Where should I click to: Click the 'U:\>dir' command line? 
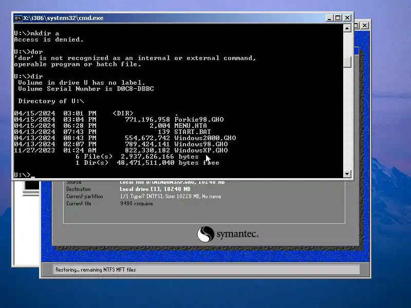pyautogui.click(x=28, y=76)
